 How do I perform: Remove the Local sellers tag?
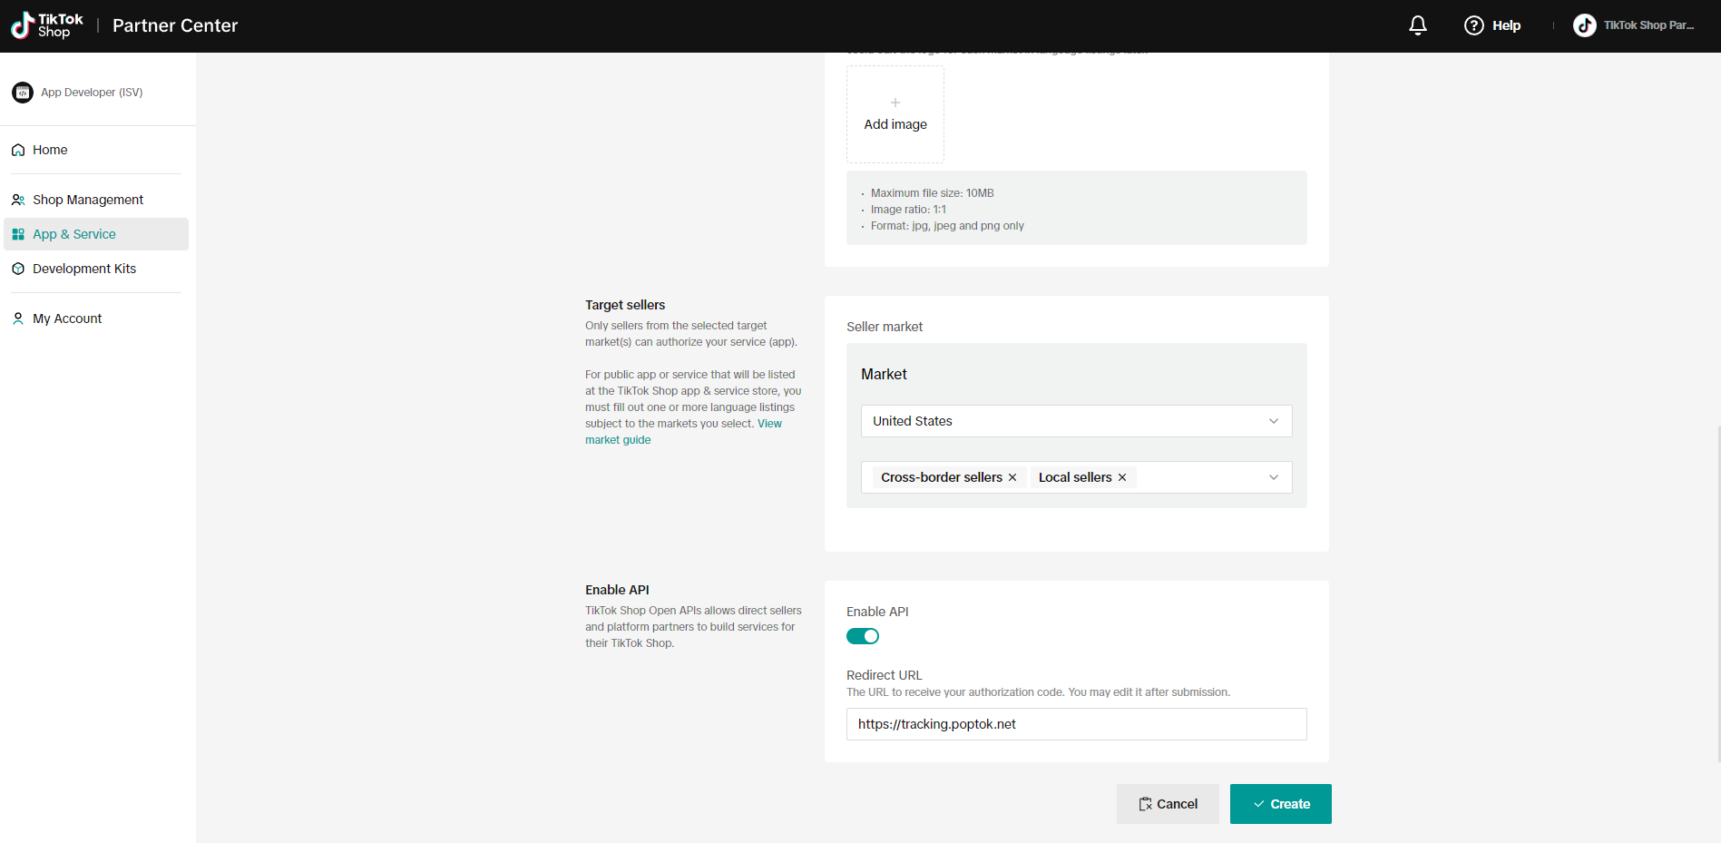1122,477
